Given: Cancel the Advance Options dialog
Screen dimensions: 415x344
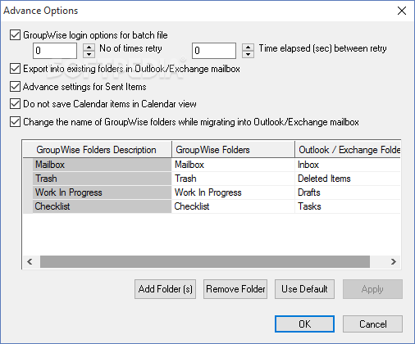Looking at the screenshot, I should [372, 324].
